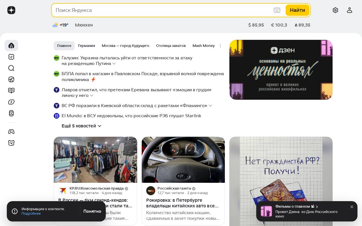Open БПЛА попал в магазин headline

click(143, 77)
